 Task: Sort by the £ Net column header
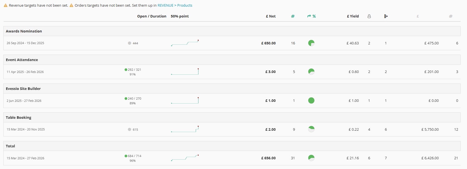[x=270, y=16]
